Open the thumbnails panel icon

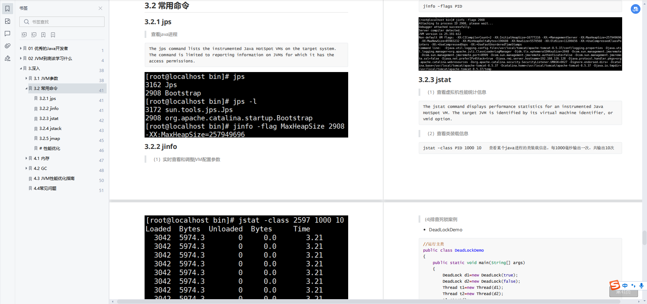pos(7,21)
